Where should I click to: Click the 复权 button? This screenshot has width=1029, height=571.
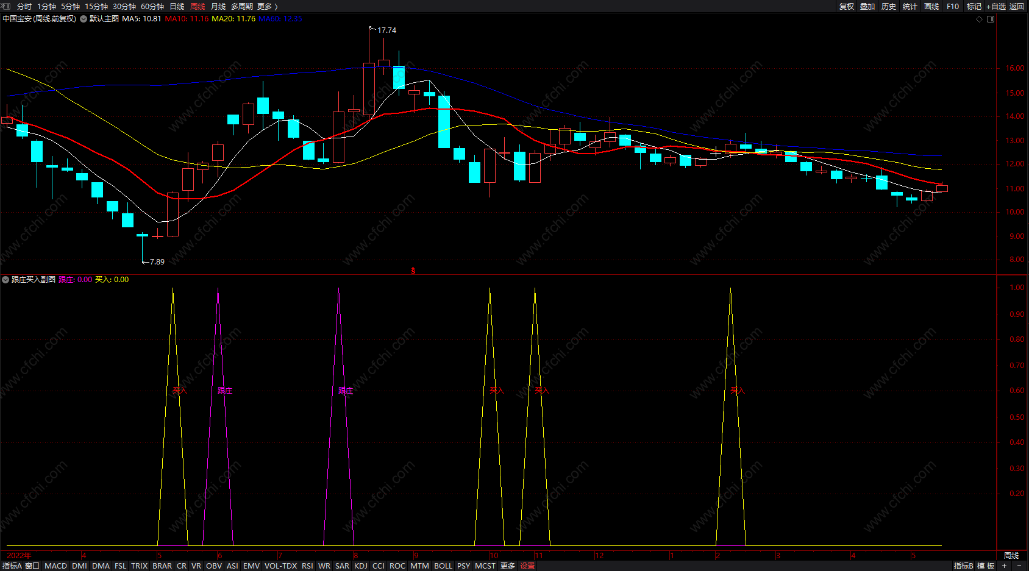847,6
